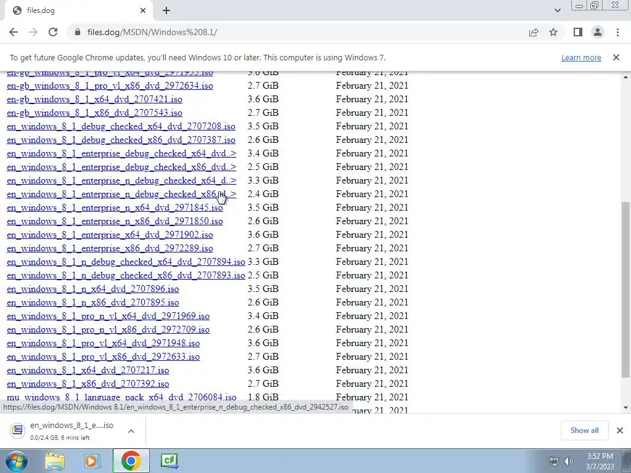
Task: Launch Windows Media Player from taskbar
Action: [92, 461]
